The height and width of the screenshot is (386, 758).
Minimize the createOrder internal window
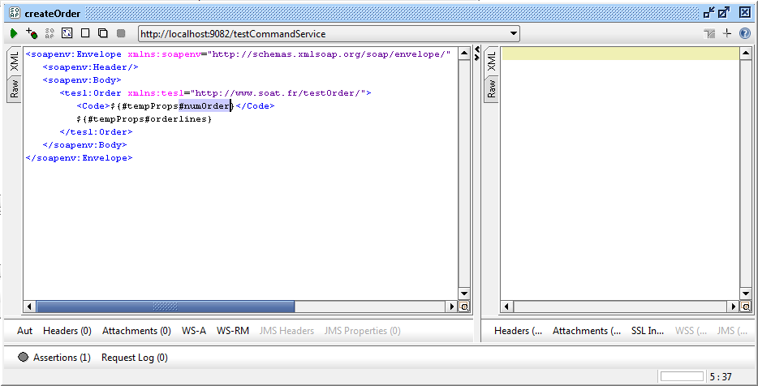coord(709,12)
